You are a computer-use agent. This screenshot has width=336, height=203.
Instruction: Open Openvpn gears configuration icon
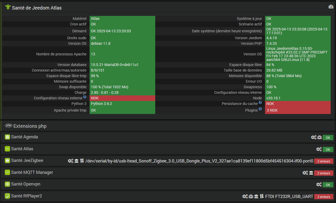(x=319, y=184)
